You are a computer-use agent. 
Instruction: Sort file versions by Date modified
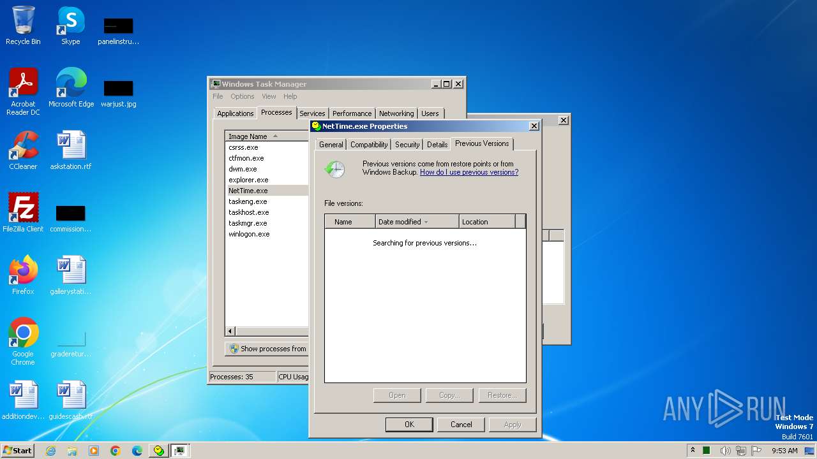(x=417, y=222)
